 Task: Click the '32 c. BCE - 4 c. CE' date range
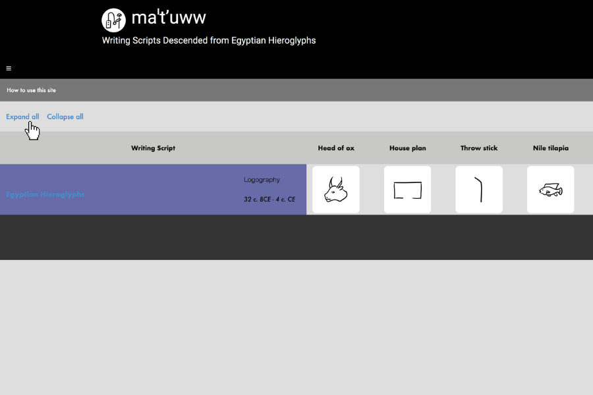pyautogui.click(x=269, y=199)
